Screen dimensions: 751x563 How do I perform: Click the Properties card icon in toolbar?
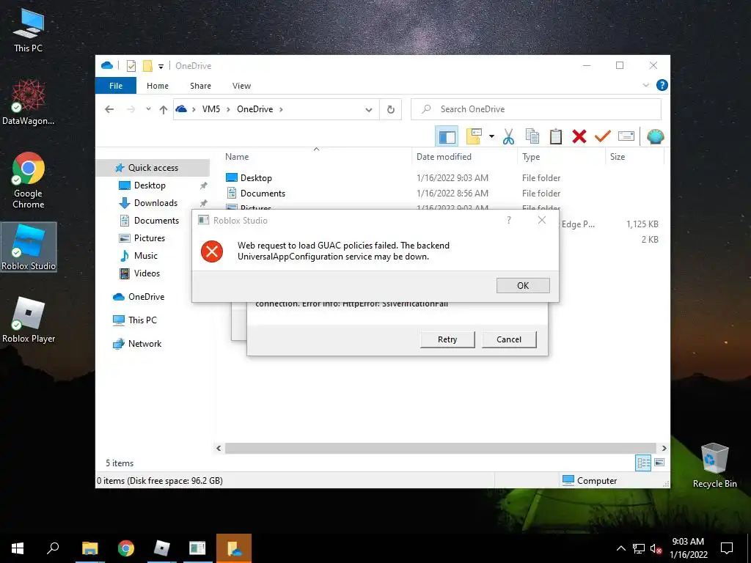626,137
